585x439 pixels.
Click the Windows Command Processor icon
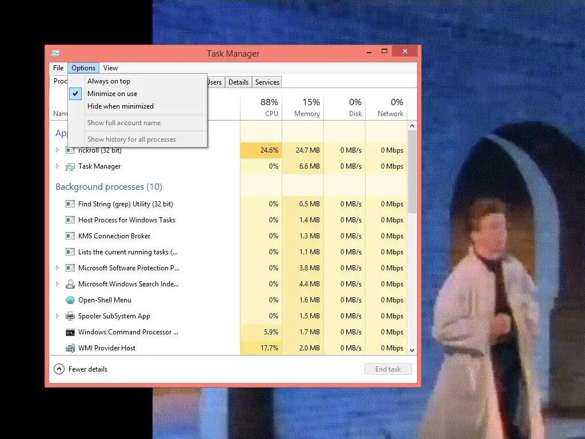pyautogui.click(x=70, y=332)
